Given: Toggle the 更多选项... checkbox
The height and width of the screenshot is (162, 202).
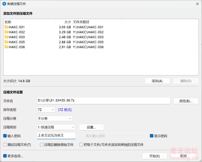Looking at the screenshot, I should coord(5,156).
